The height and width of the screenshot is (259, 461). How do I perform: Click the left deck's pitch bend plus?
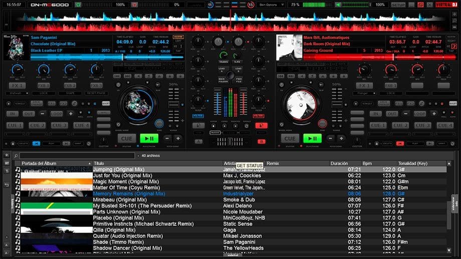178,138
